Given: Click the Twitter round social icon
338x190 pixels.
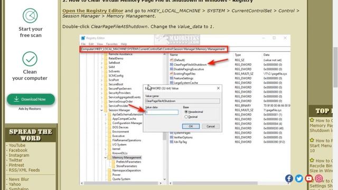Looking at the screenshot, I should [x=299, y=178].
